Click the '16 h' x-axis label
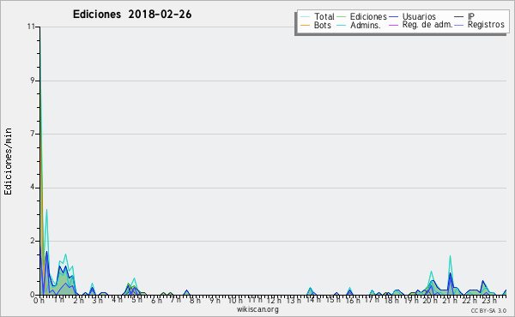The height and width of the screenshot is (317, 515). pos(353,300)
